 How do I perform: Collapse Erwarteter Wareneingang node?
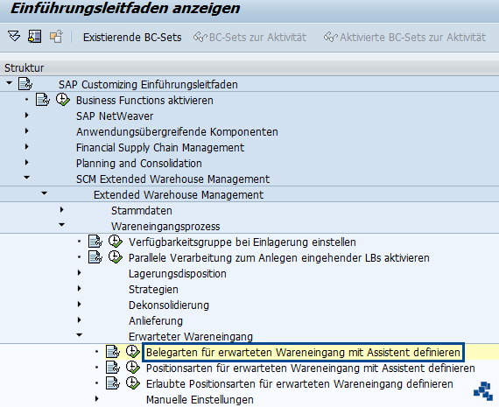pos(80,335)
